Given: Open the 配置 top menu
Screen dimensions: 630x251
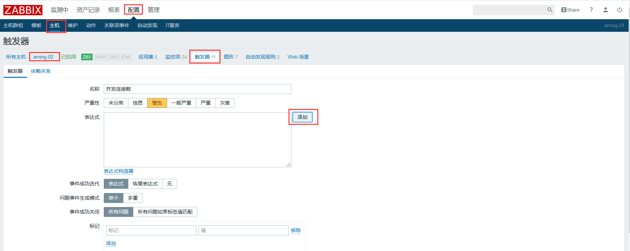Looking at the screenshot, I should click(x=134, y=10).
